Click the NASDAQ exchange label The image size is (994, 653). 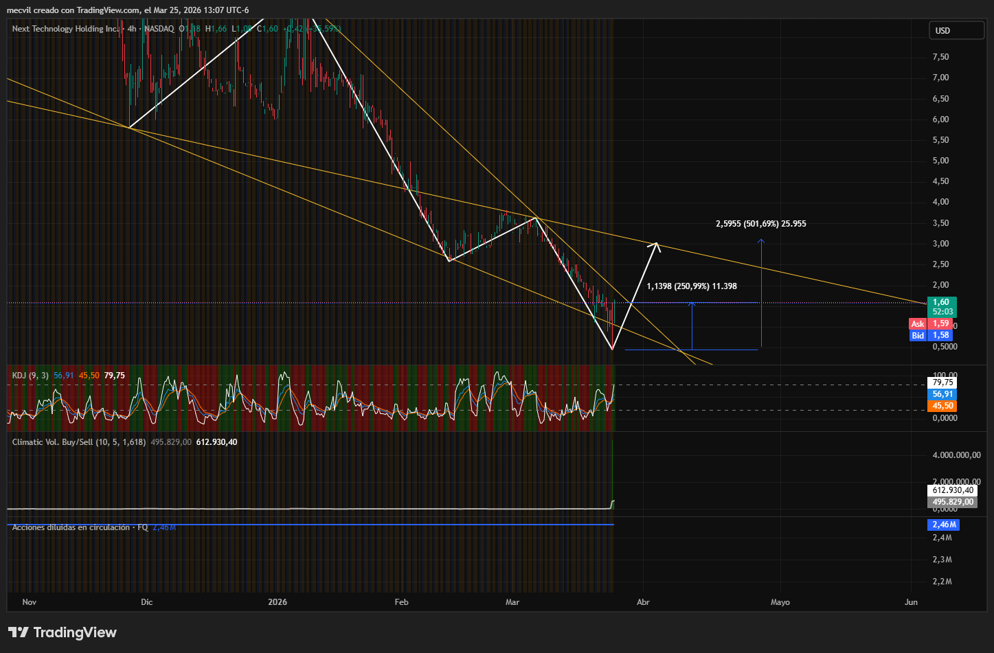pos(159,29)
